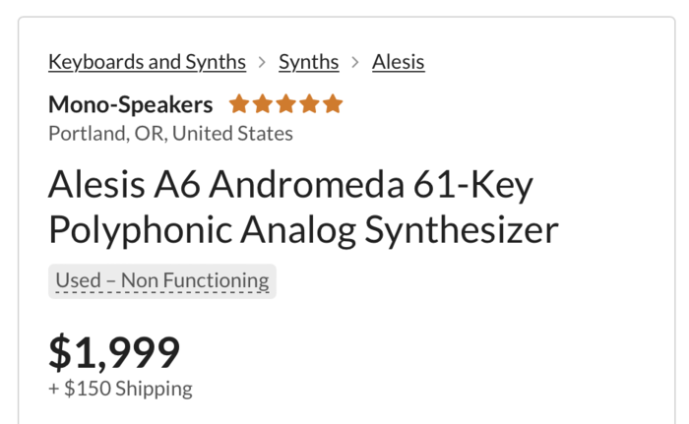
Task: Click the second rating star
Action: (262, 104)
